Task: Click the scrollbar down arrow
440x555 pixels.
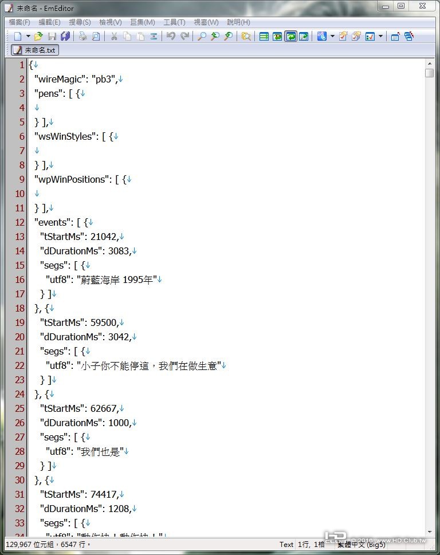Action: 429,532
